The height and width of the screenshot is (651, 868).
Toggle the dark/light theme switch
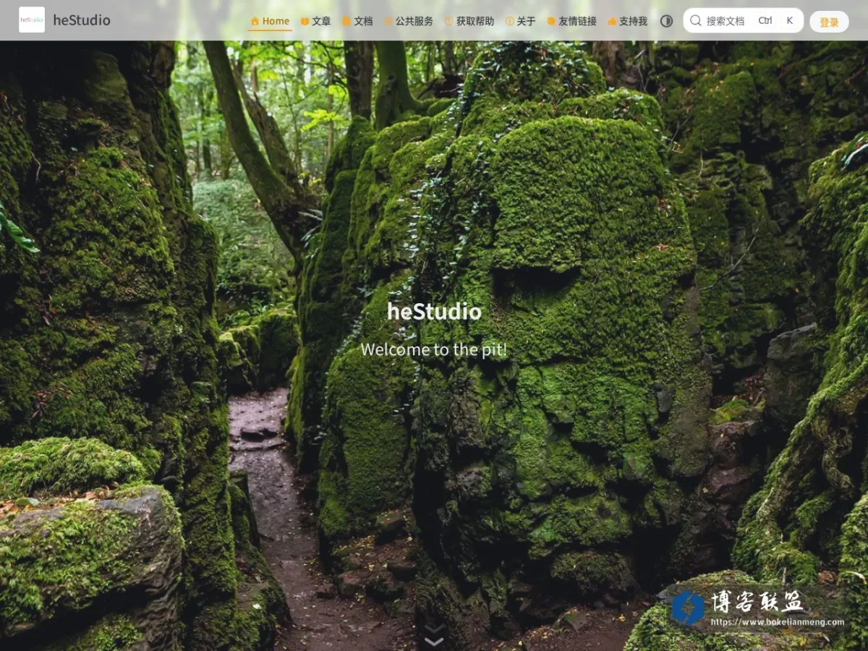(666, 21)
